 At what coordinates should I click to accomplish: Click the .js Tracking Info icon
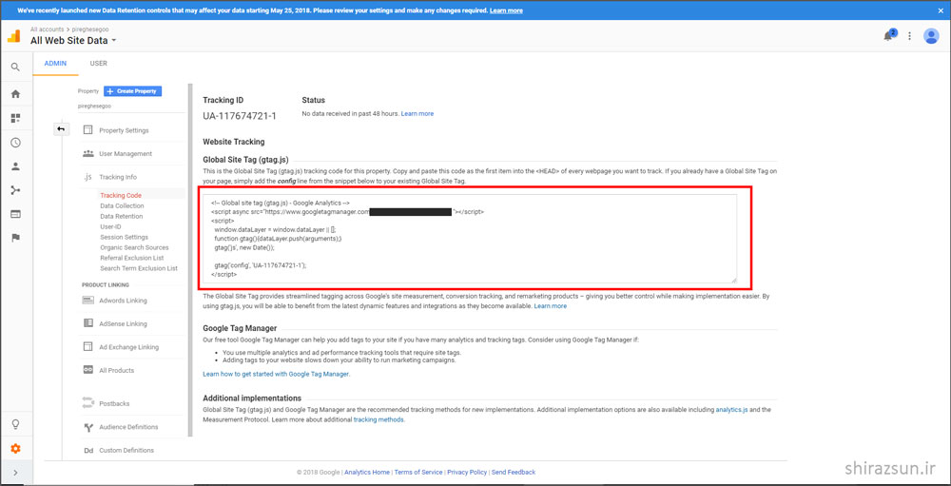[x=87, y=177]
